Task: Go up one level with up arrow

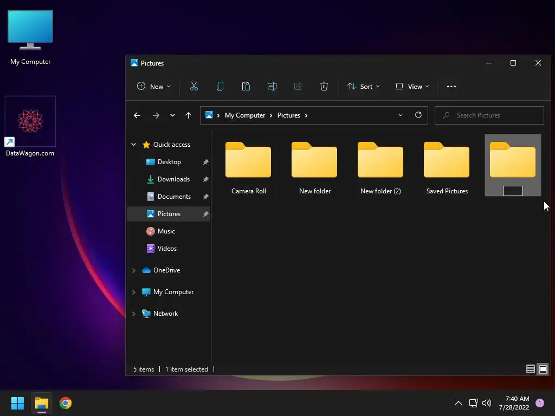Action: 188,115
